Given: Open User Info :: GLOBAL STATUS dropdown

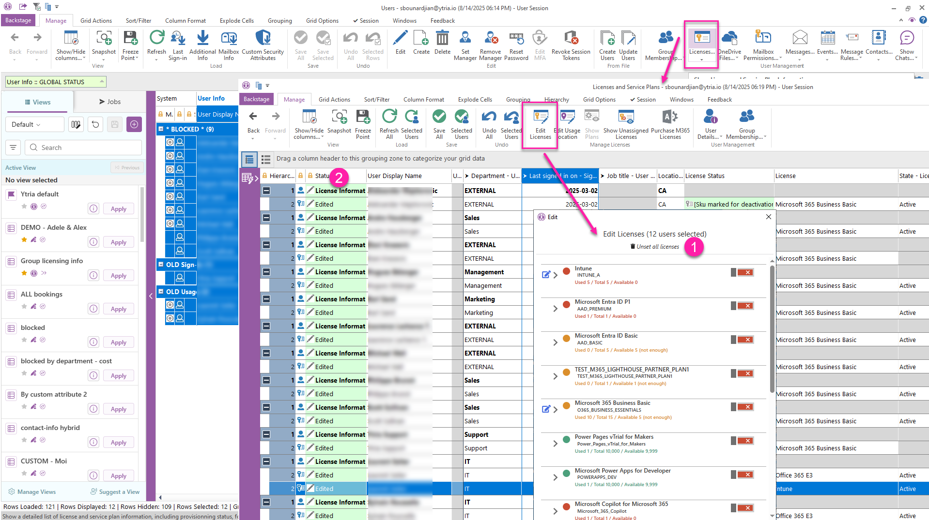Looking at the screenshot, I should pos(56,82).
